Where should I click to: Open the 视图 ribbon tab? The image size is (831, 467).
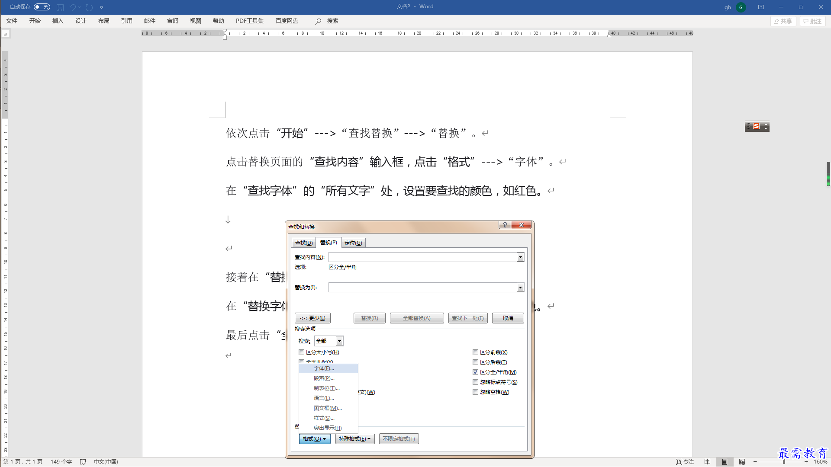(x=195, y=21)
